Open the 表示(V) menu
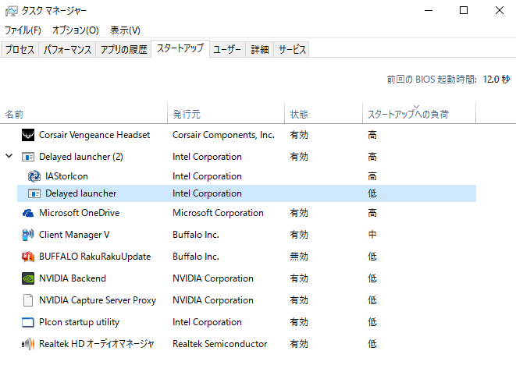 [125, 30]
